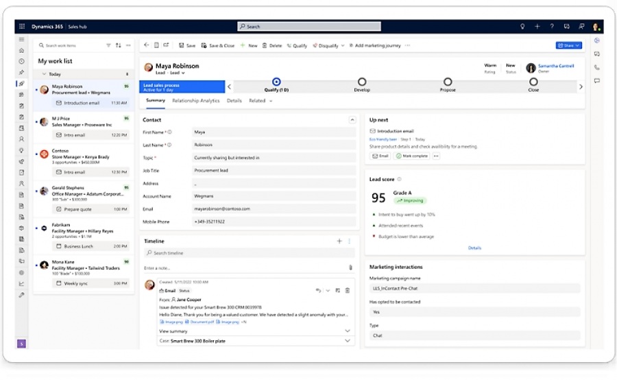Viewport: 617px width, 380px height.
Task: Go back using the back arrow
Action: tap(146, 45)
